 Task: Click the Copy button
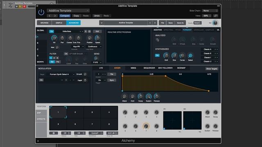[x=76, y=16]
